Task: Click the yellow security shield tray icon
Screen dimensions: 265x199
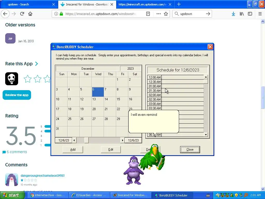Action: point(236,195)
